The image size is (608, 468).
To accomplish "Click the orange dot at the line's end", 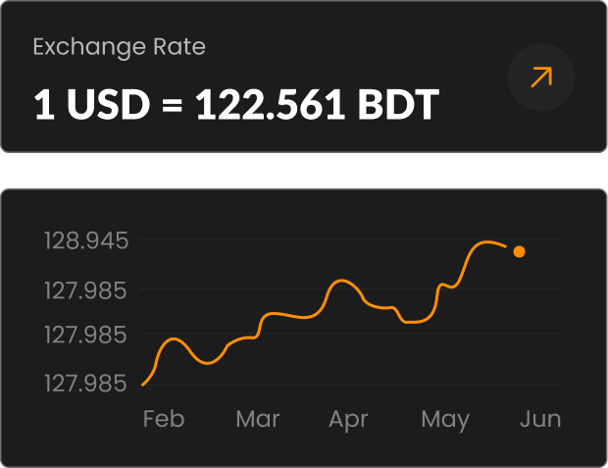I will [x=519, y=252].
